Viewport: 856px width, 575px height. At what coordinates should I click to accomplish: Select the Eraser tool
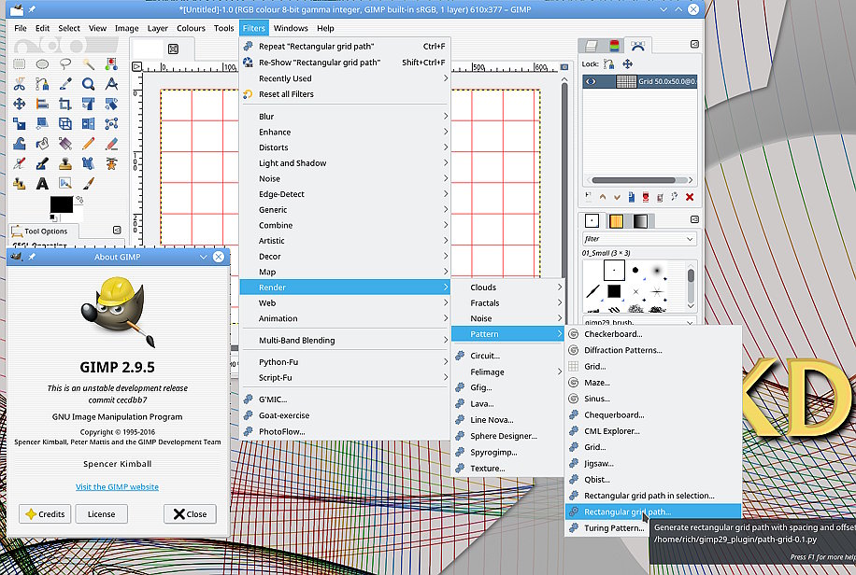tap(111, 144)
